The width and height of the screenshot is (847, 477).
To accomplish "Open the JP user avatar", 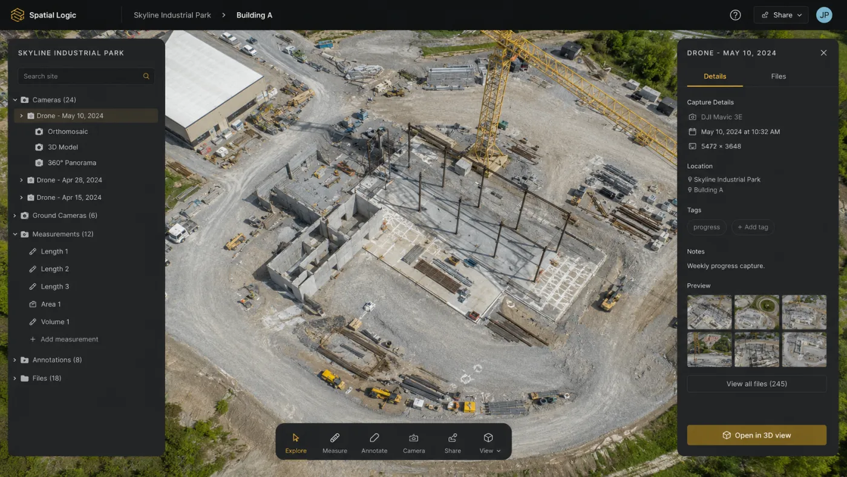I will coord(824,15).
